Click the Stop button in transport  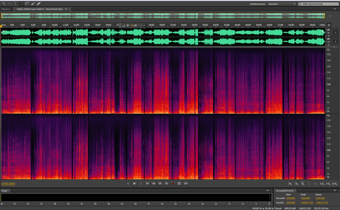point(128,183)
